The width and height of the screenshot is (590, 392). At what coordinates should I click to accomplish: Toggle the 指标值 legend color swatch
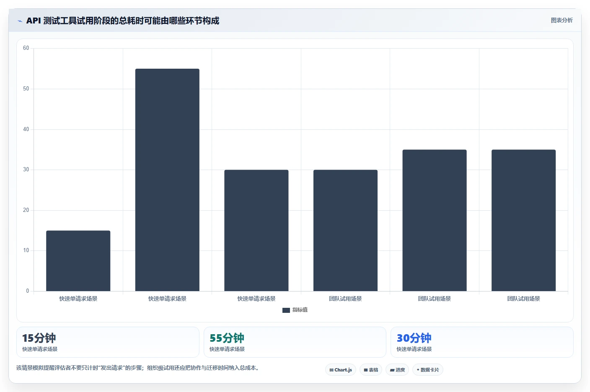pyautogui.click(x=286, y=310)
